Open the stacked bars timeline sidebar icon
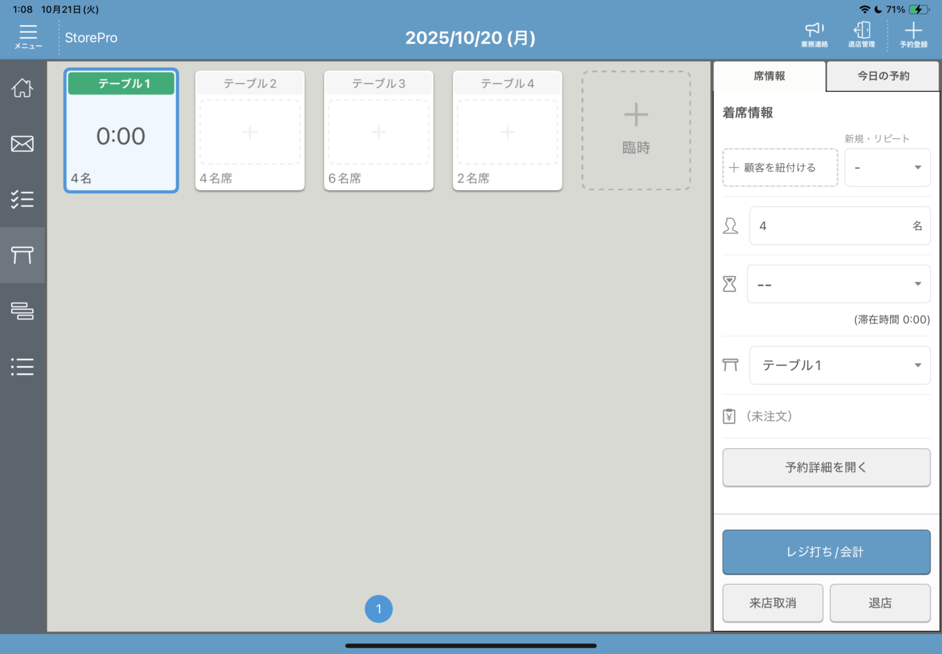The width and height of the screenshot is (942, 654). (23, 311)
